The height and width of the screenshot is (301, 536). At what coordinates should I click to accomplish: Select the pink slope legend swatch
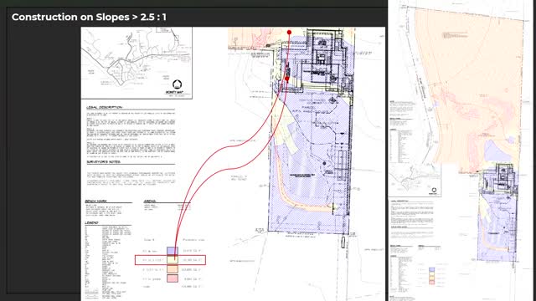click(x=173, y=278)
